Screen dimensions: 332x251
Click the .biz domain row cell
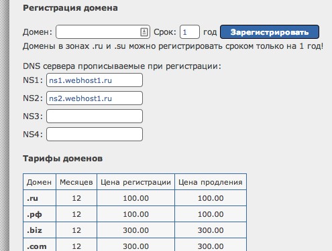click(40, 230)
